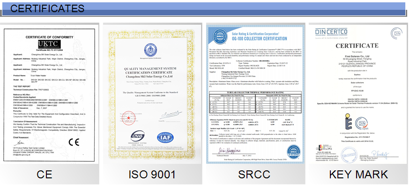Screen dimensions: 410x190
Task: Click the 'CERTIFICATE OF CONFORMITY' title
Action: click(x=49, y=37)
